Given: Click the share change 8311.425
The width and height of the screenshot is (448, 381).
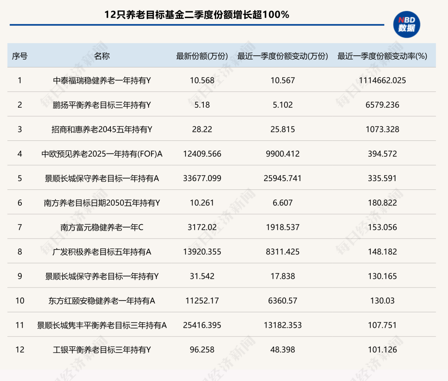Looking at the screenshot, I should tap(283, 252).
